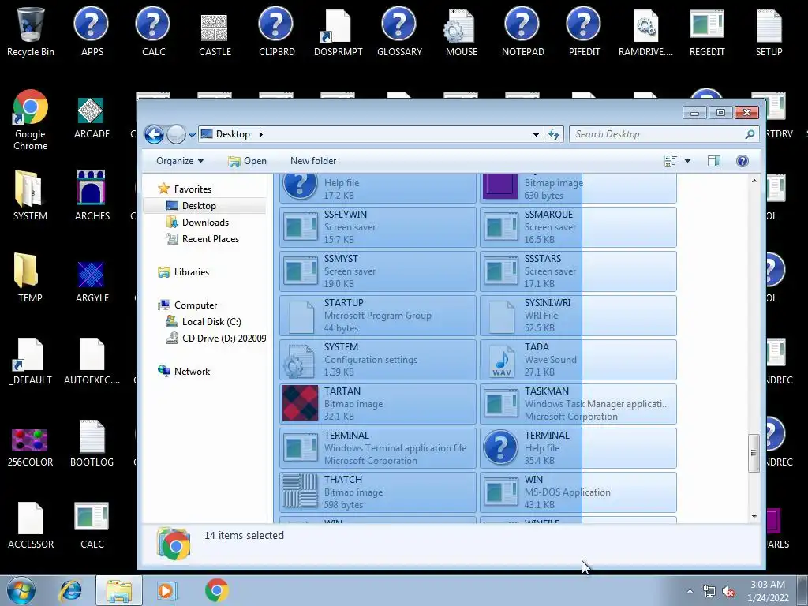
Task: Select the 256COLOR bitmap desktop icon
Action: [x=30, y=447]
